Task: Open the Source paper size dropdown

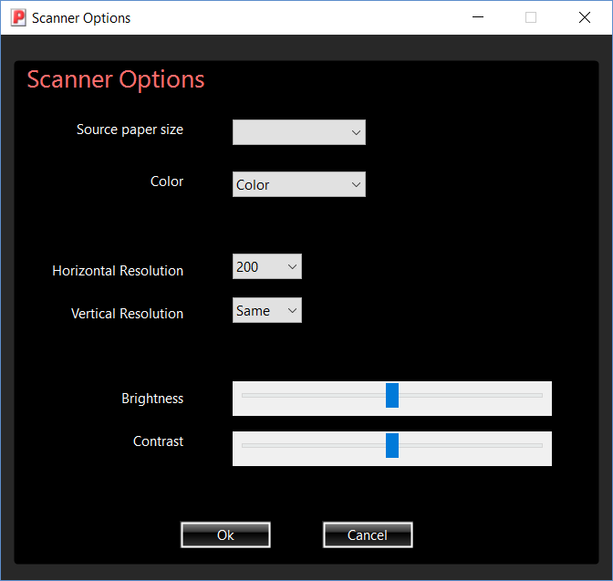Action: click(x=299, y=132)
